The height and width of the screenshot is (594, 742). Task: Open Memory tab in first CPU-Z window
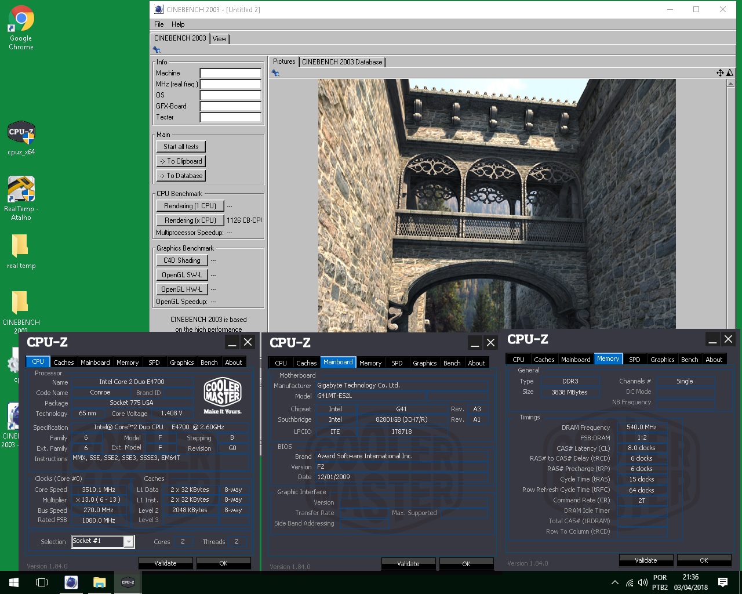(128, 363)
